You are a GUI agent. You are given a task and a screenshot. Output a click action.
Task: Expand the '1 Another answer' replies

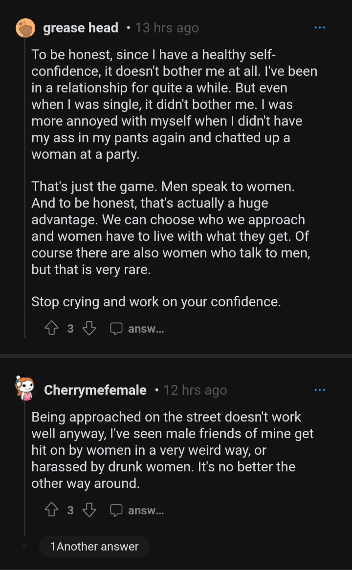click(94, 547)
